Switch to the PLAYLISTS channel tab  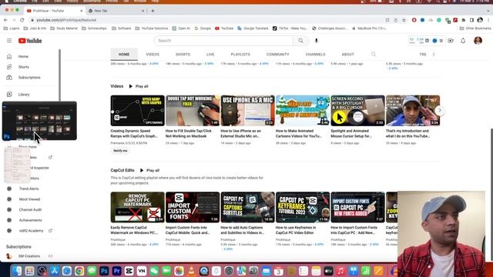[x=240, y=55]
